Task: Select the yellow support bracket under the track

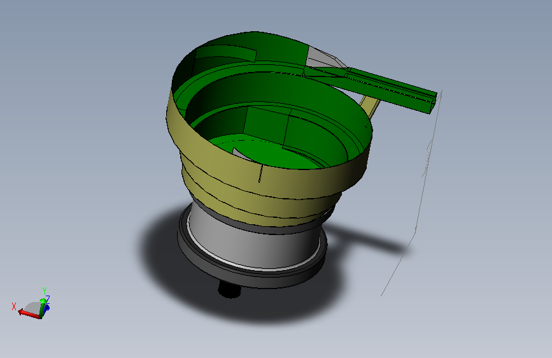Action: (370, 106)
